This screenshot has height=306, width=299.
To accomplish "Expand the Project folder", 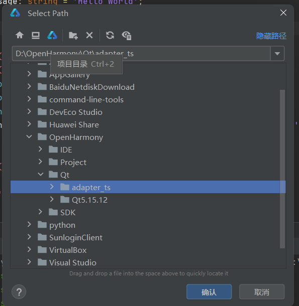I will point(40,162).
